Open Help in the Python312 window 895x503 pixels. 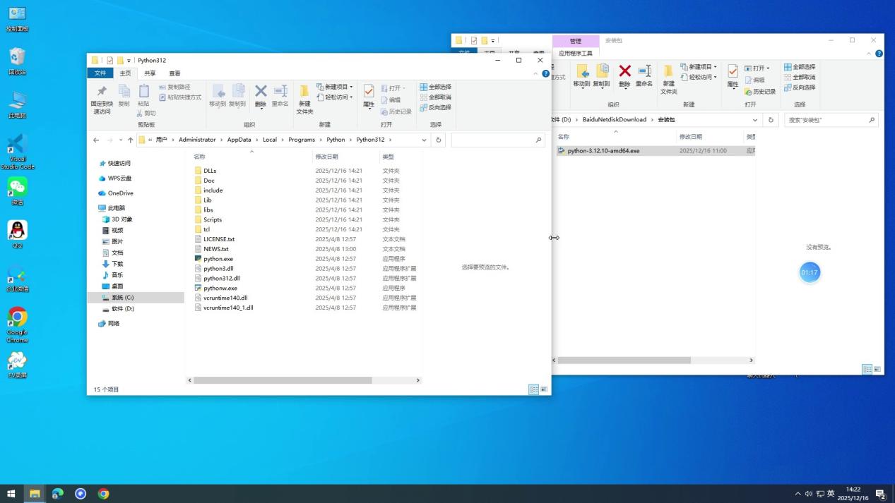pyautogui.click(x=545, y=73)
